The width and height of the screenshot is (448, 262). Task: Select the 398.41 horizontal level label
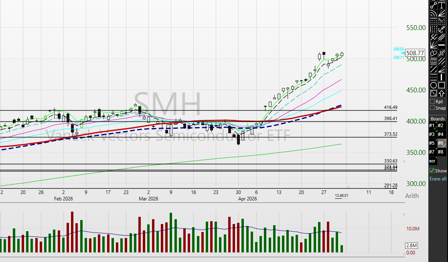(x=391, y=118)
